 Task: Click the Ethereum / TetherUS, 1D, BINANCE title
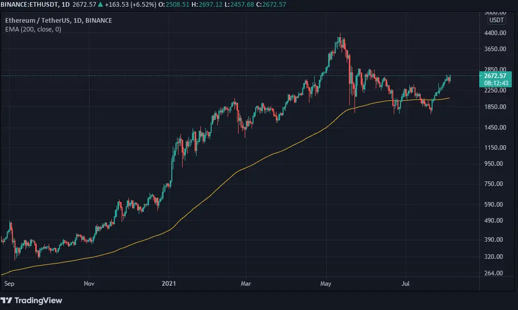click(58, 21)
